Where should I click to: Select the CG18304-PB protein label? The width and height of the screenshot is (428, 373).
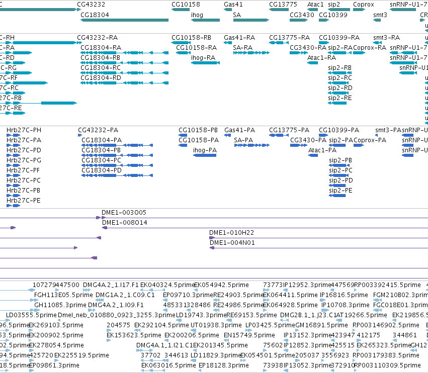pyautogui.click(x=101, y=150)
